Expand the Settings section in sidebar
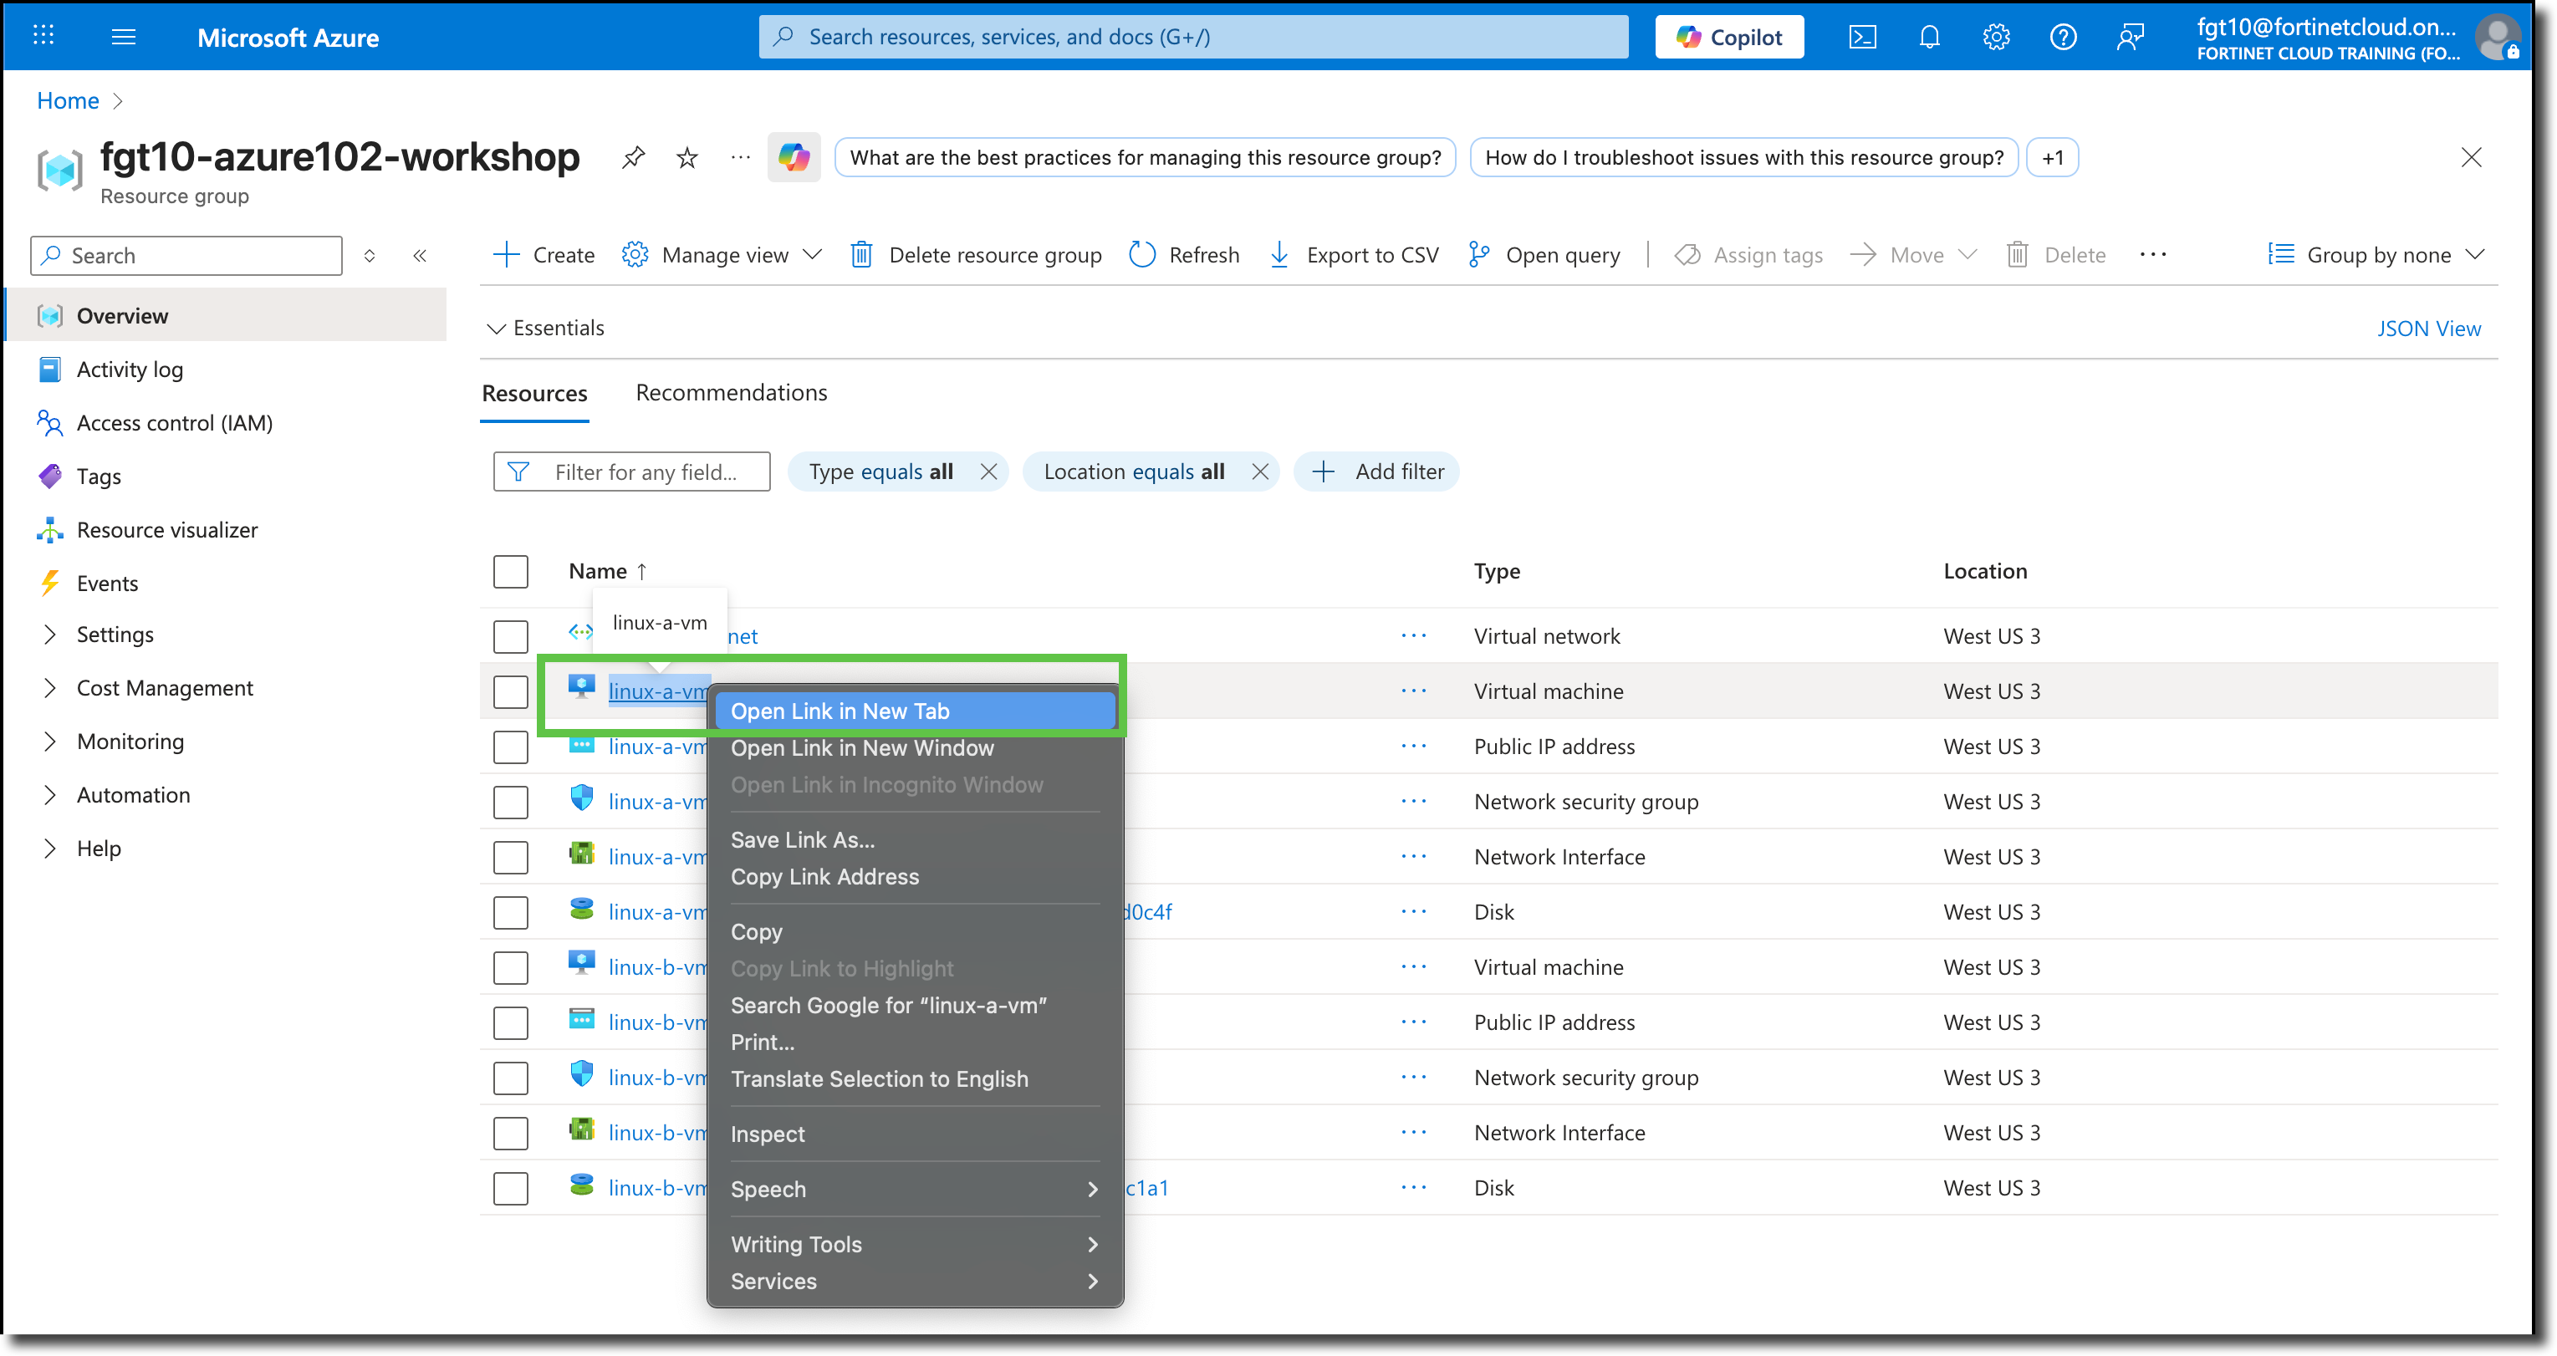Image resolution: width=2557 pixels, height=1356 pixels. (x=115, y=634)
